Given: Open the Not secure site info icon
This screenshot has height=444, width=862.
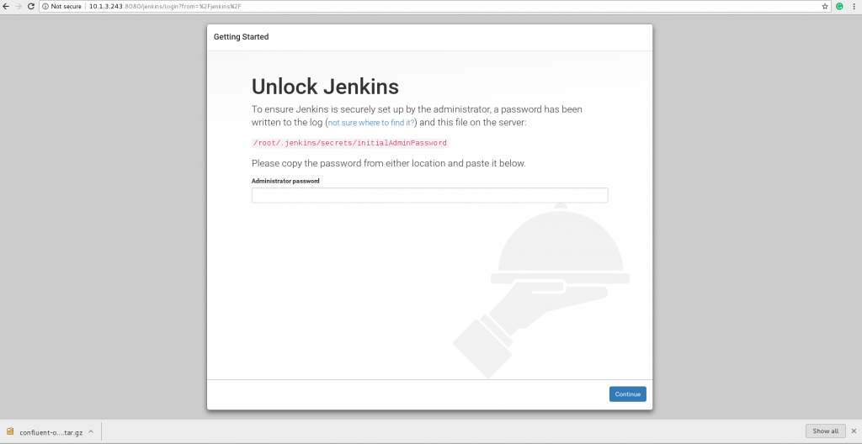Looking at the screenshot, I should click(45, 7).
